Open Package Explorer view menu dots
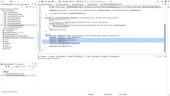Image resolution: width=170 pixels, height=96 pixels. click(36, 7)
